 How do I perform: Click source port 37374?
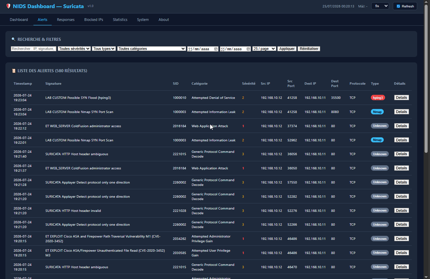(x=292, y=126)
